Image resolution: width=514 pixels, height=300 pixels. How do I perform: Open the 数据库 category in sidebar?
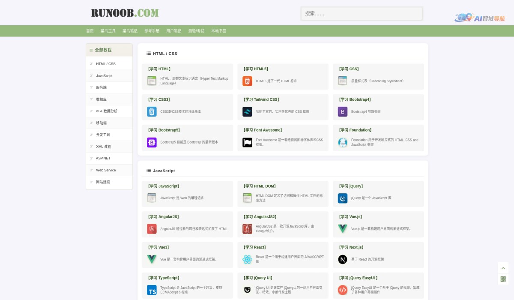click(101, 99)
